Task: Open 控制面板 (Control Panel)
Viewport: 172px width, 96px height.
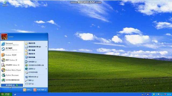Action: point(36,62)
